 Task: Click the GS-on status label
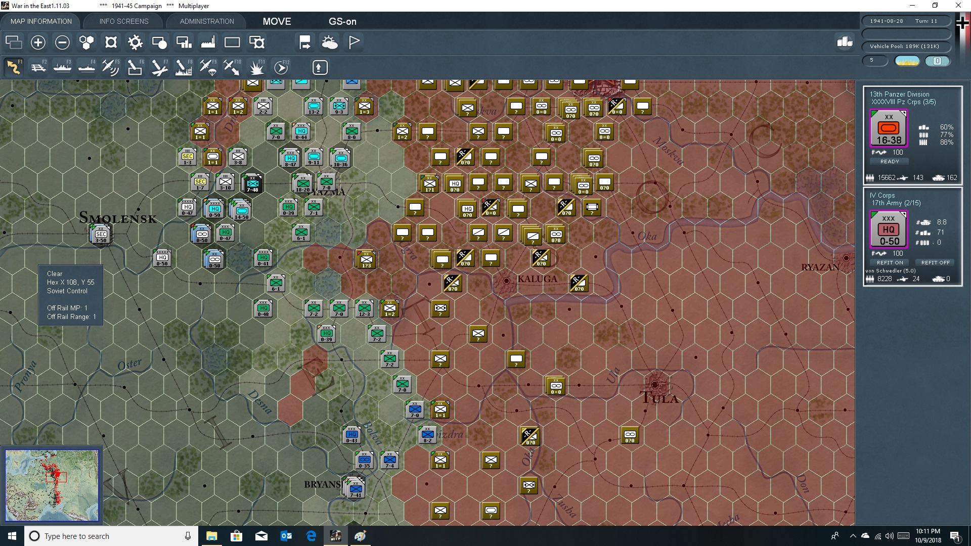(x=342, y=21)
